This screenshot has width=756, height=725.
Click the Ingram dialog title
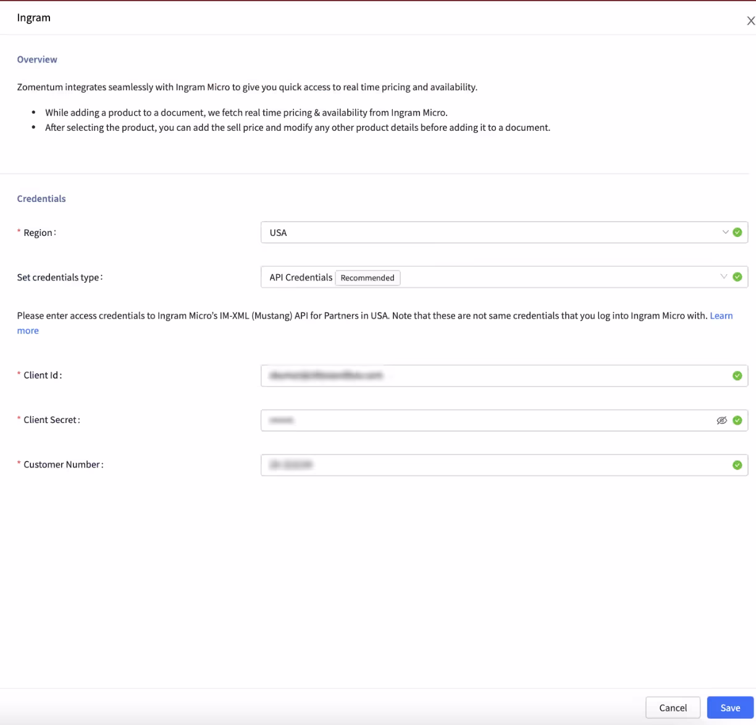coord(34,17)
